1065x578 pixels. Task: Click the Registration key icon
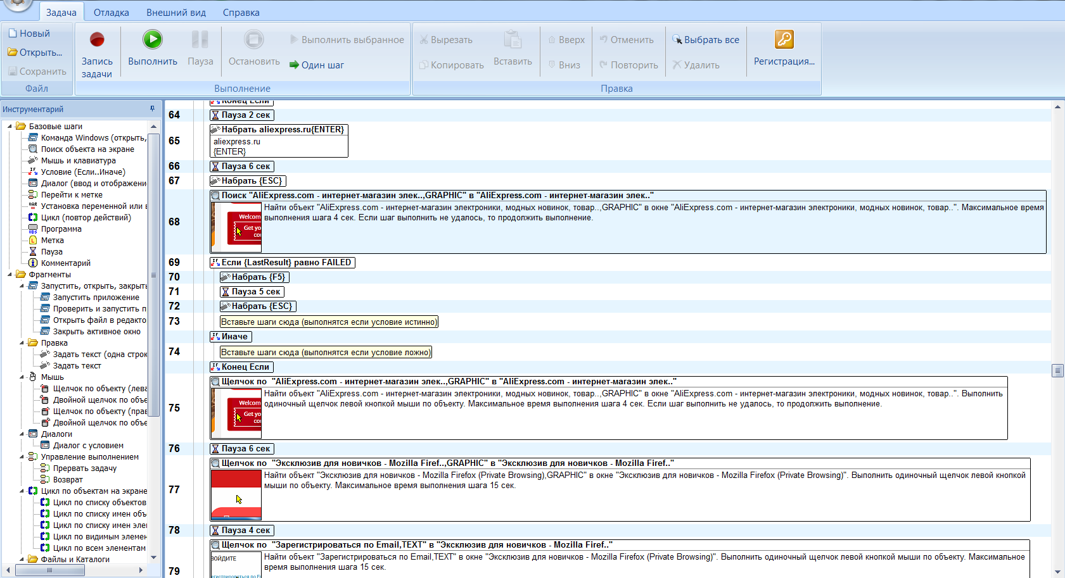click(784, 39)
